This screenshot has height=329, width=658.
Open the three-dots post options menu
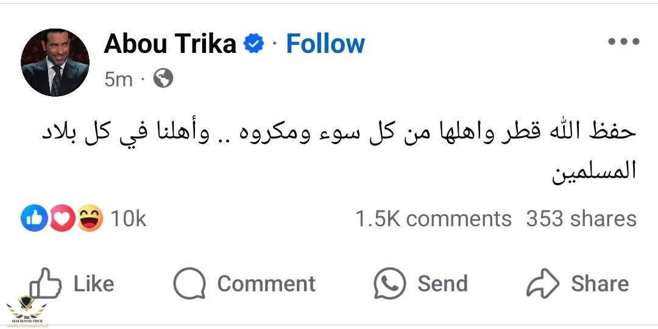pyautogui.click(x=624, y=41)
